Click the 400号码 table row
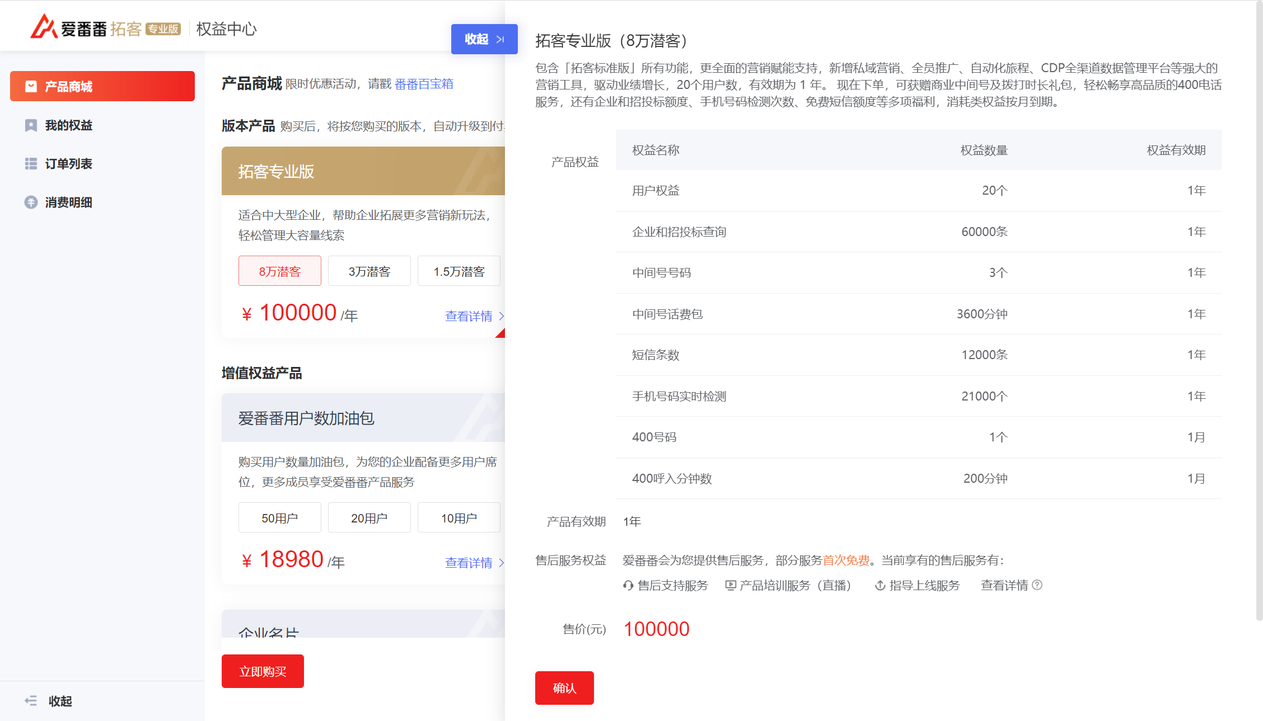 [919, 437]
